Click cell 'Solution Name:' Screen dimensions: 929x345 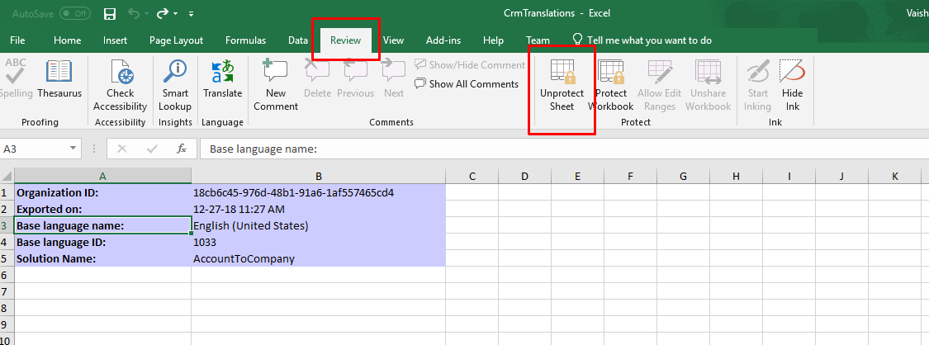pos(102,258)
